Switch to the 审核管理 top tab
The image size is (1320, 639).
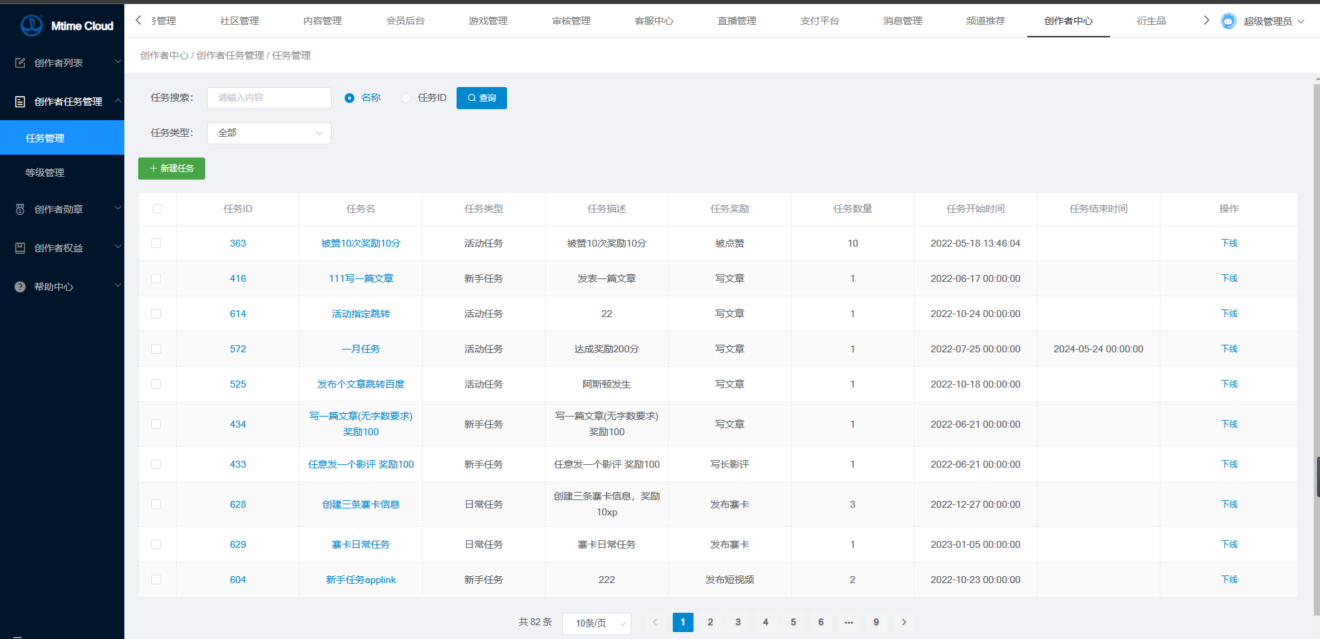(571, 21)
